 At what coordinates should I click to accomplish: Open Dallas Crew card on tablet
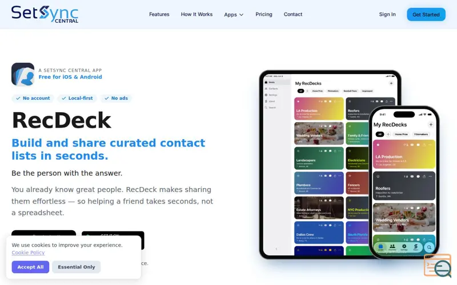coord(319,233)
